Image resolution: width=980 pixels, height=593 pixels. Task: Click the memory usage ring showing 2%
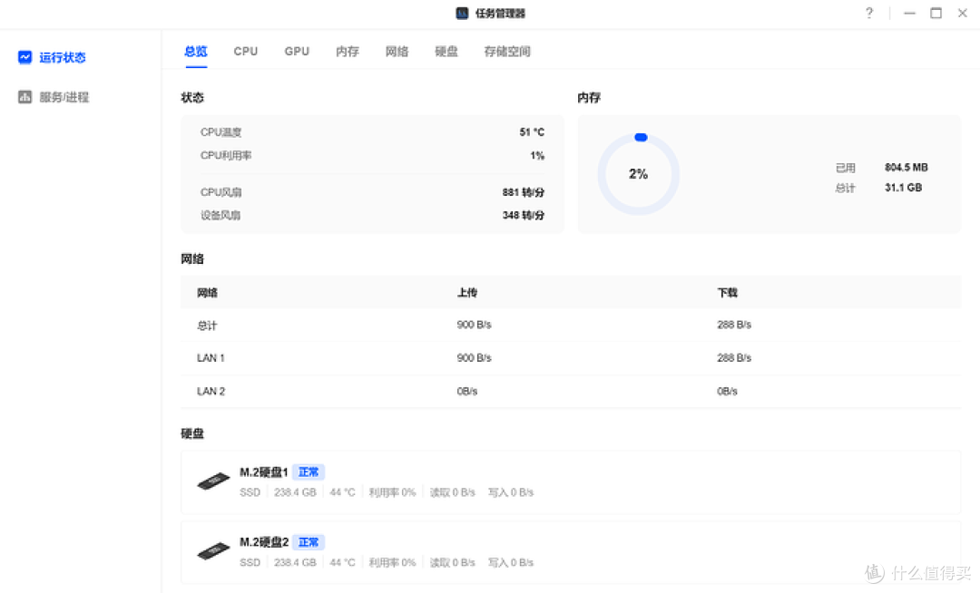coord(638,173)
